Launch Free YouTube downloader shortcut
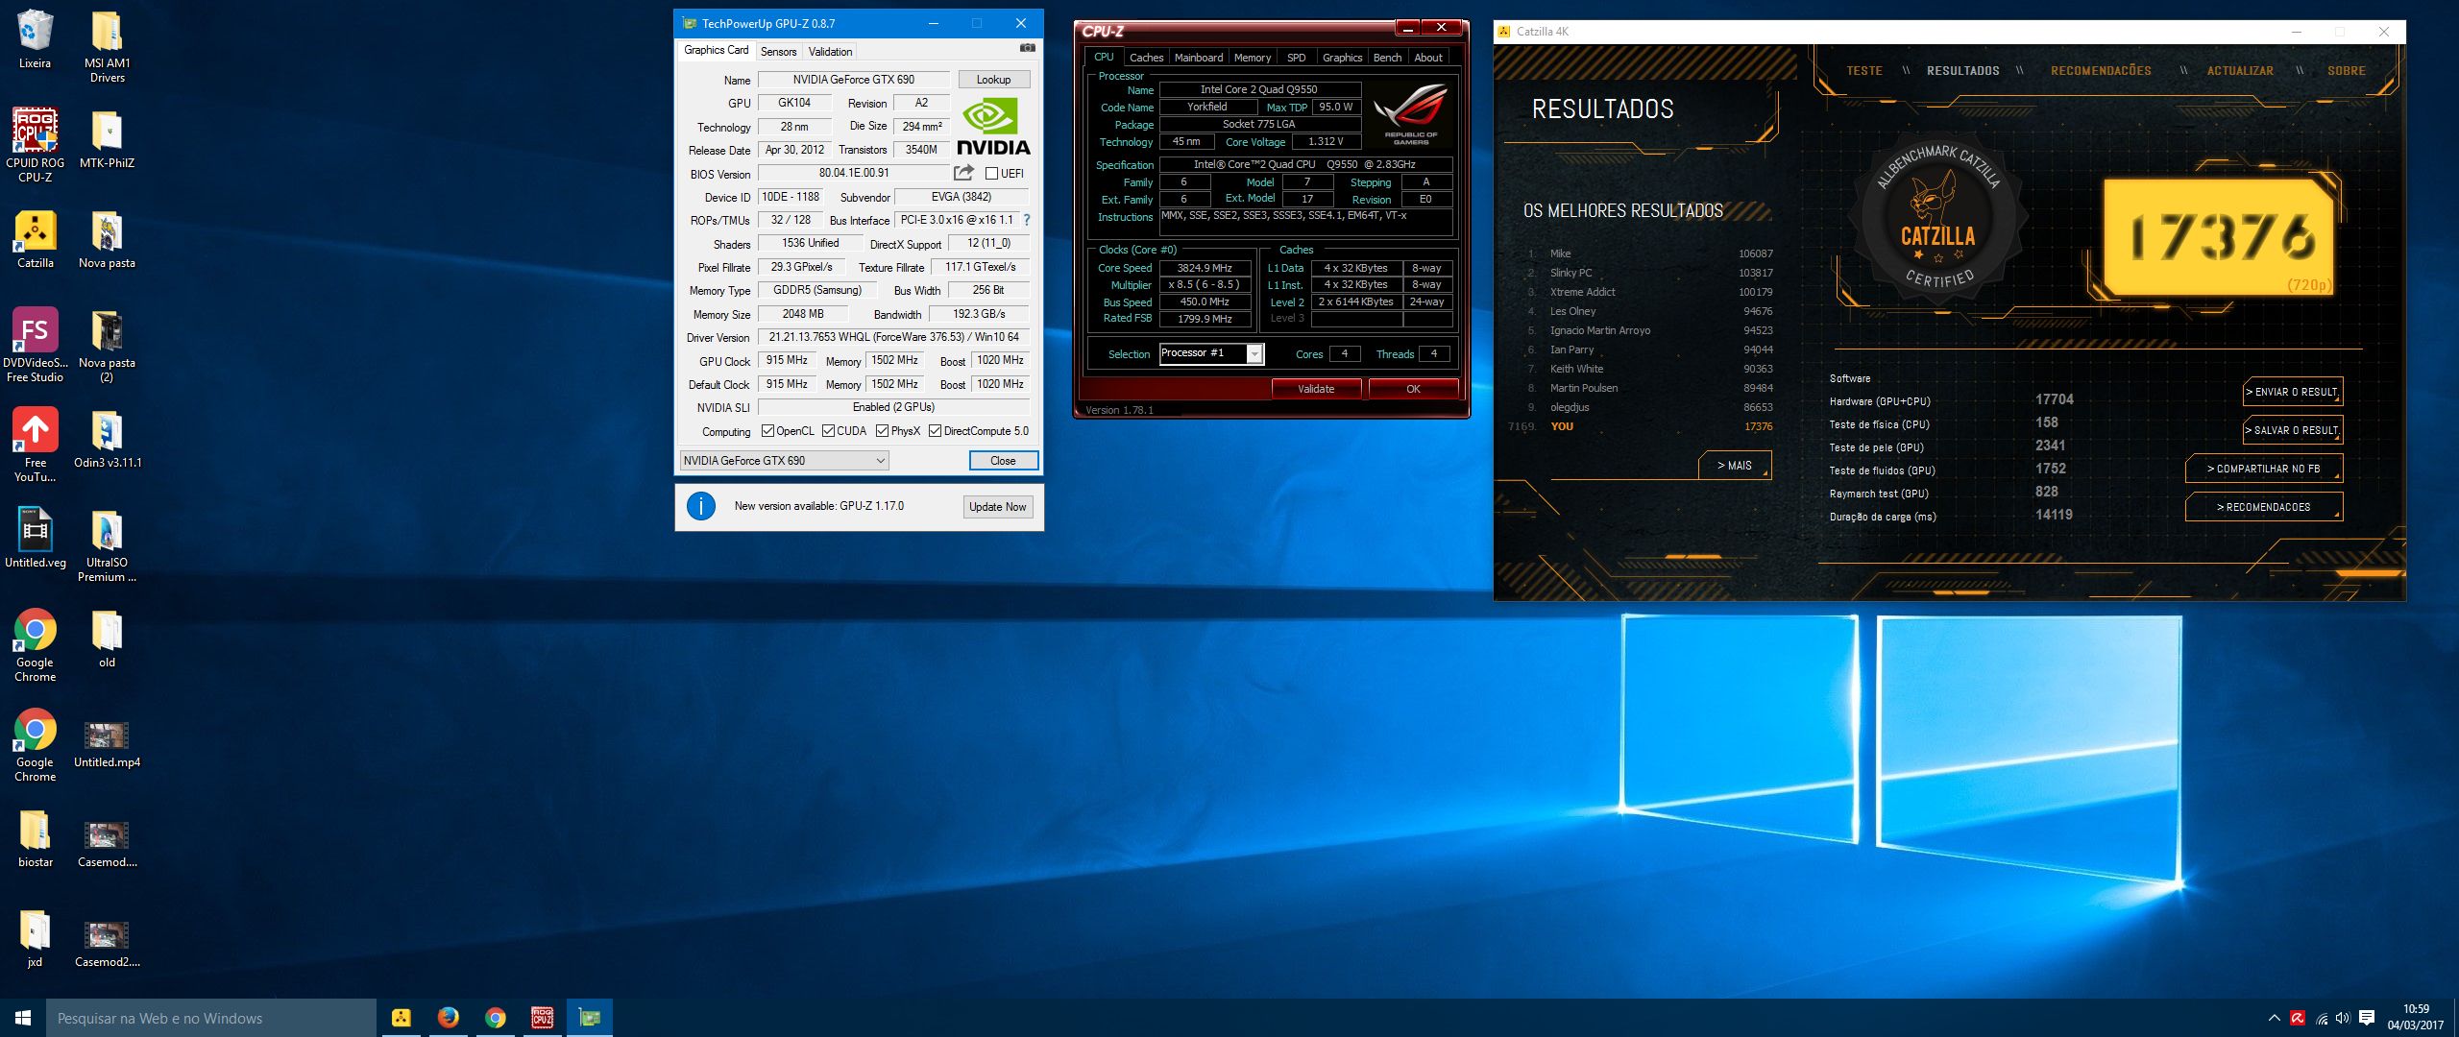This screenshot has height=1037, width=2459. click(35, 445)
